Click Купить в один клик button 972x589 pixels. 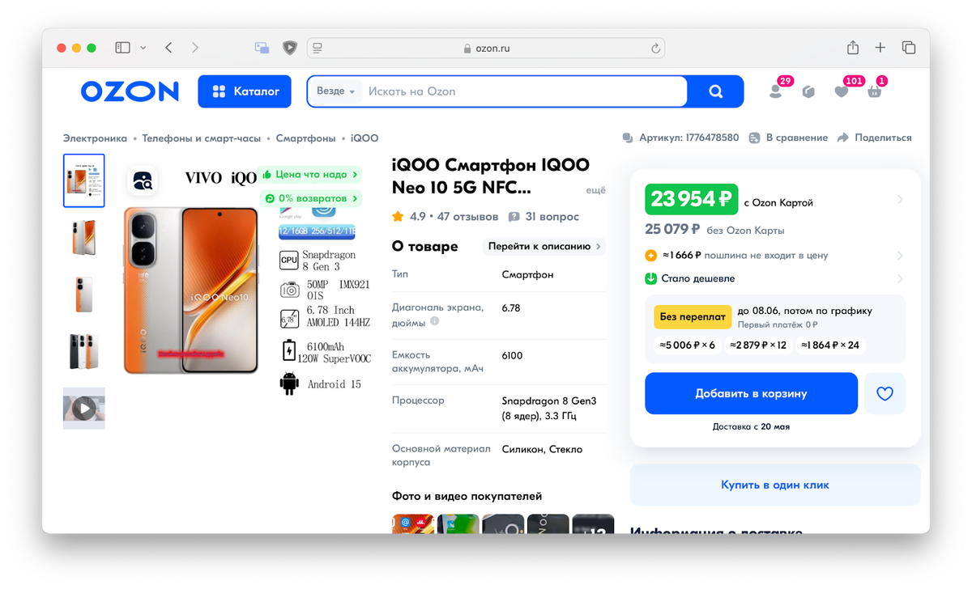(775, 485)
